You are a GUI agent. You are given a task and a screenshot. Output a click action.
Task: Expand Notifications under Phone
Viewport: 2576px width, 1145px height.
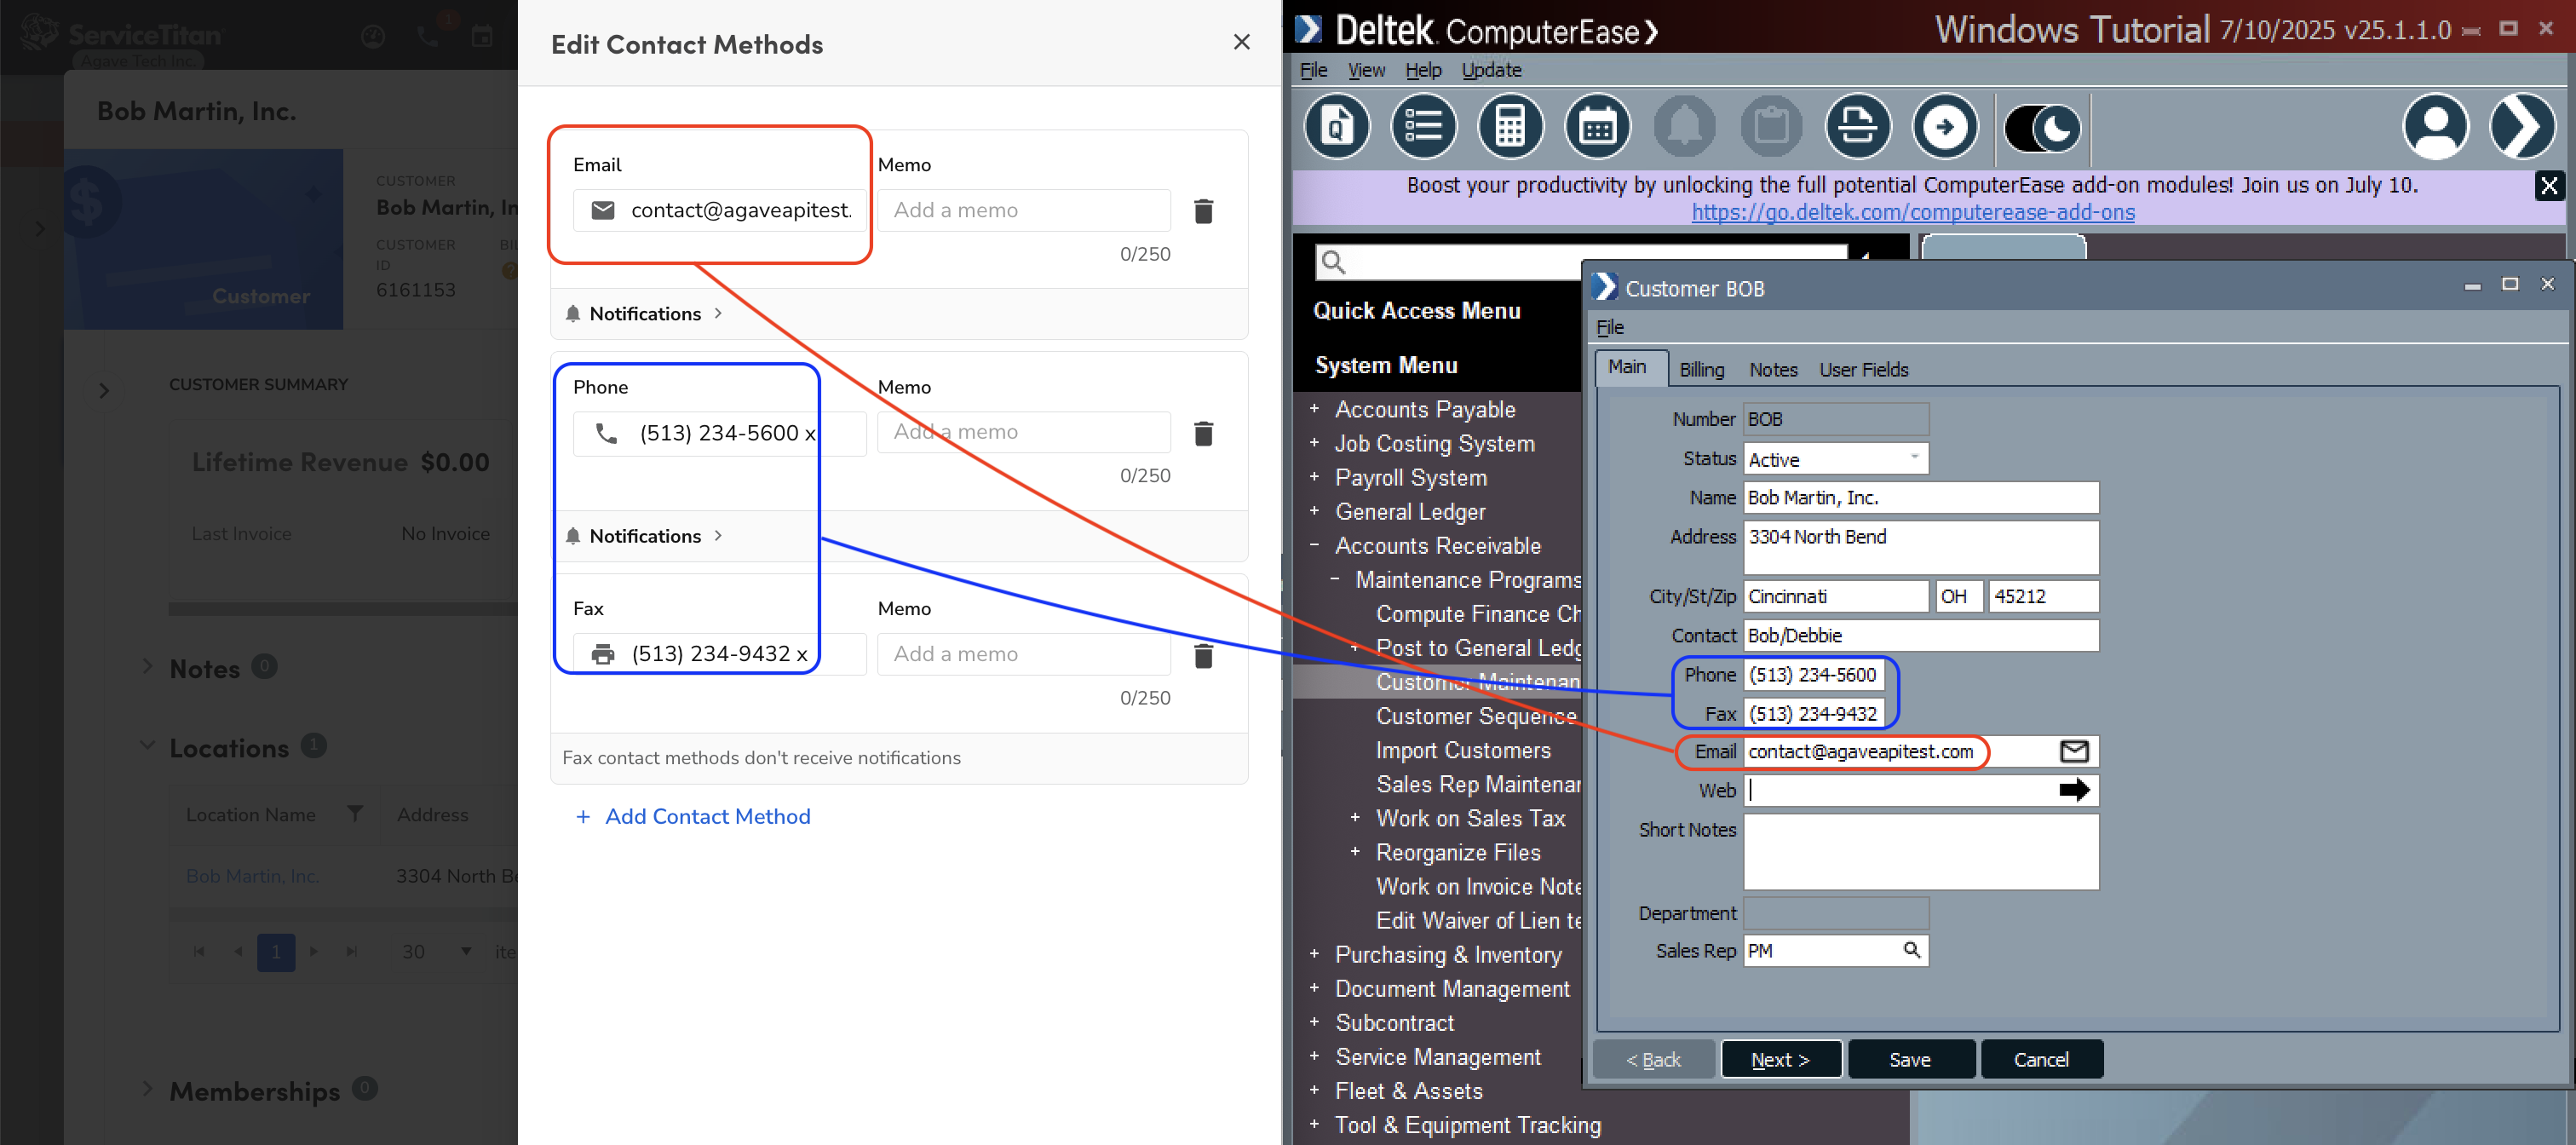click(x=645, y=536)
